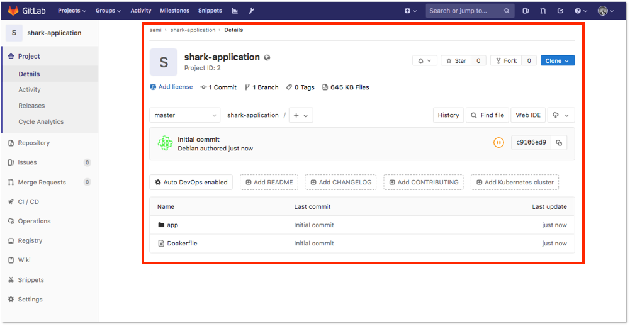Viewport: 630px width, 326px height.
Task: Open 1 Commit link
Action: coord(218,87)
